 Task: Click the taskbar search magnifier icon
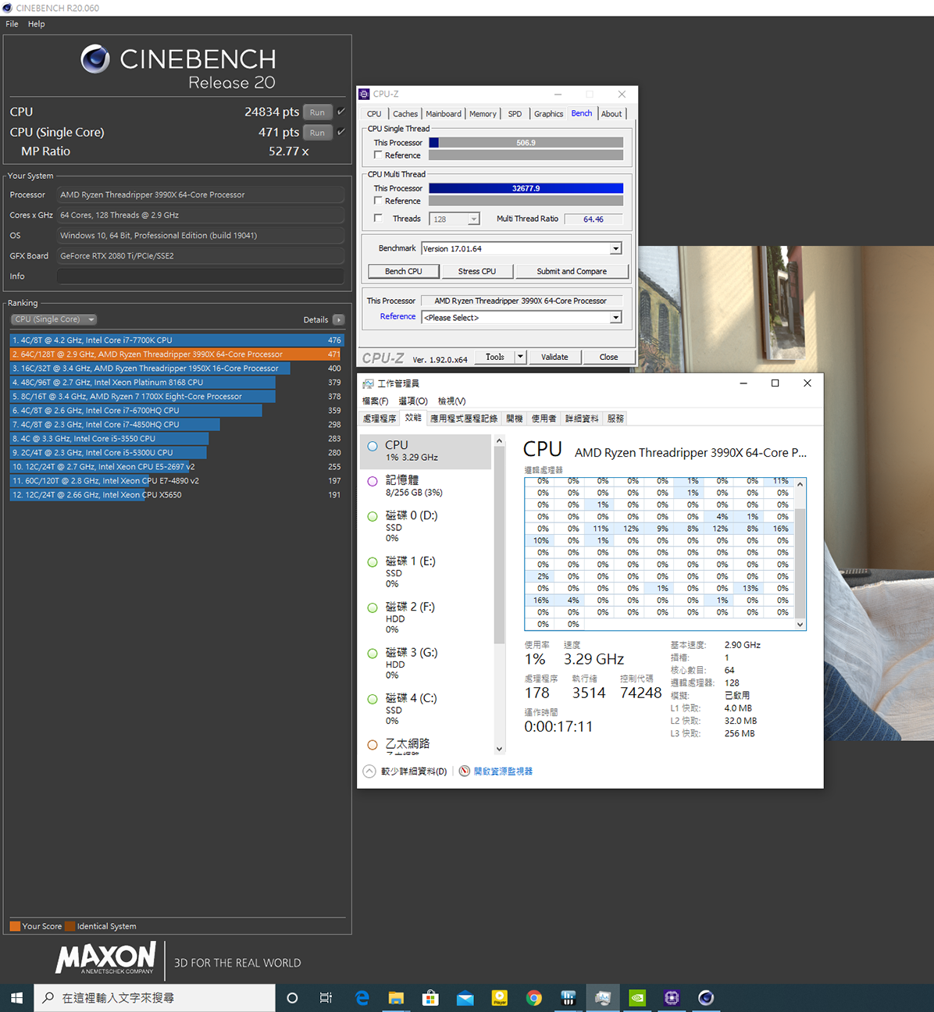coord(48,998)
